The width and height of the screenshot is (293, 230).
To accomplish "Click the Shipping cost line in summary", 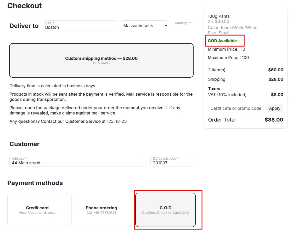I will click(x=217, y=79).
